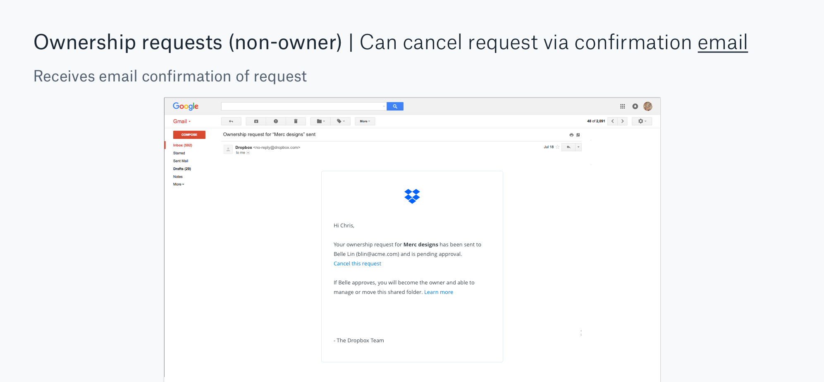The image size is (824, 382).
Task: Open the Move to folder dropdown
Action: click(320, 121)
